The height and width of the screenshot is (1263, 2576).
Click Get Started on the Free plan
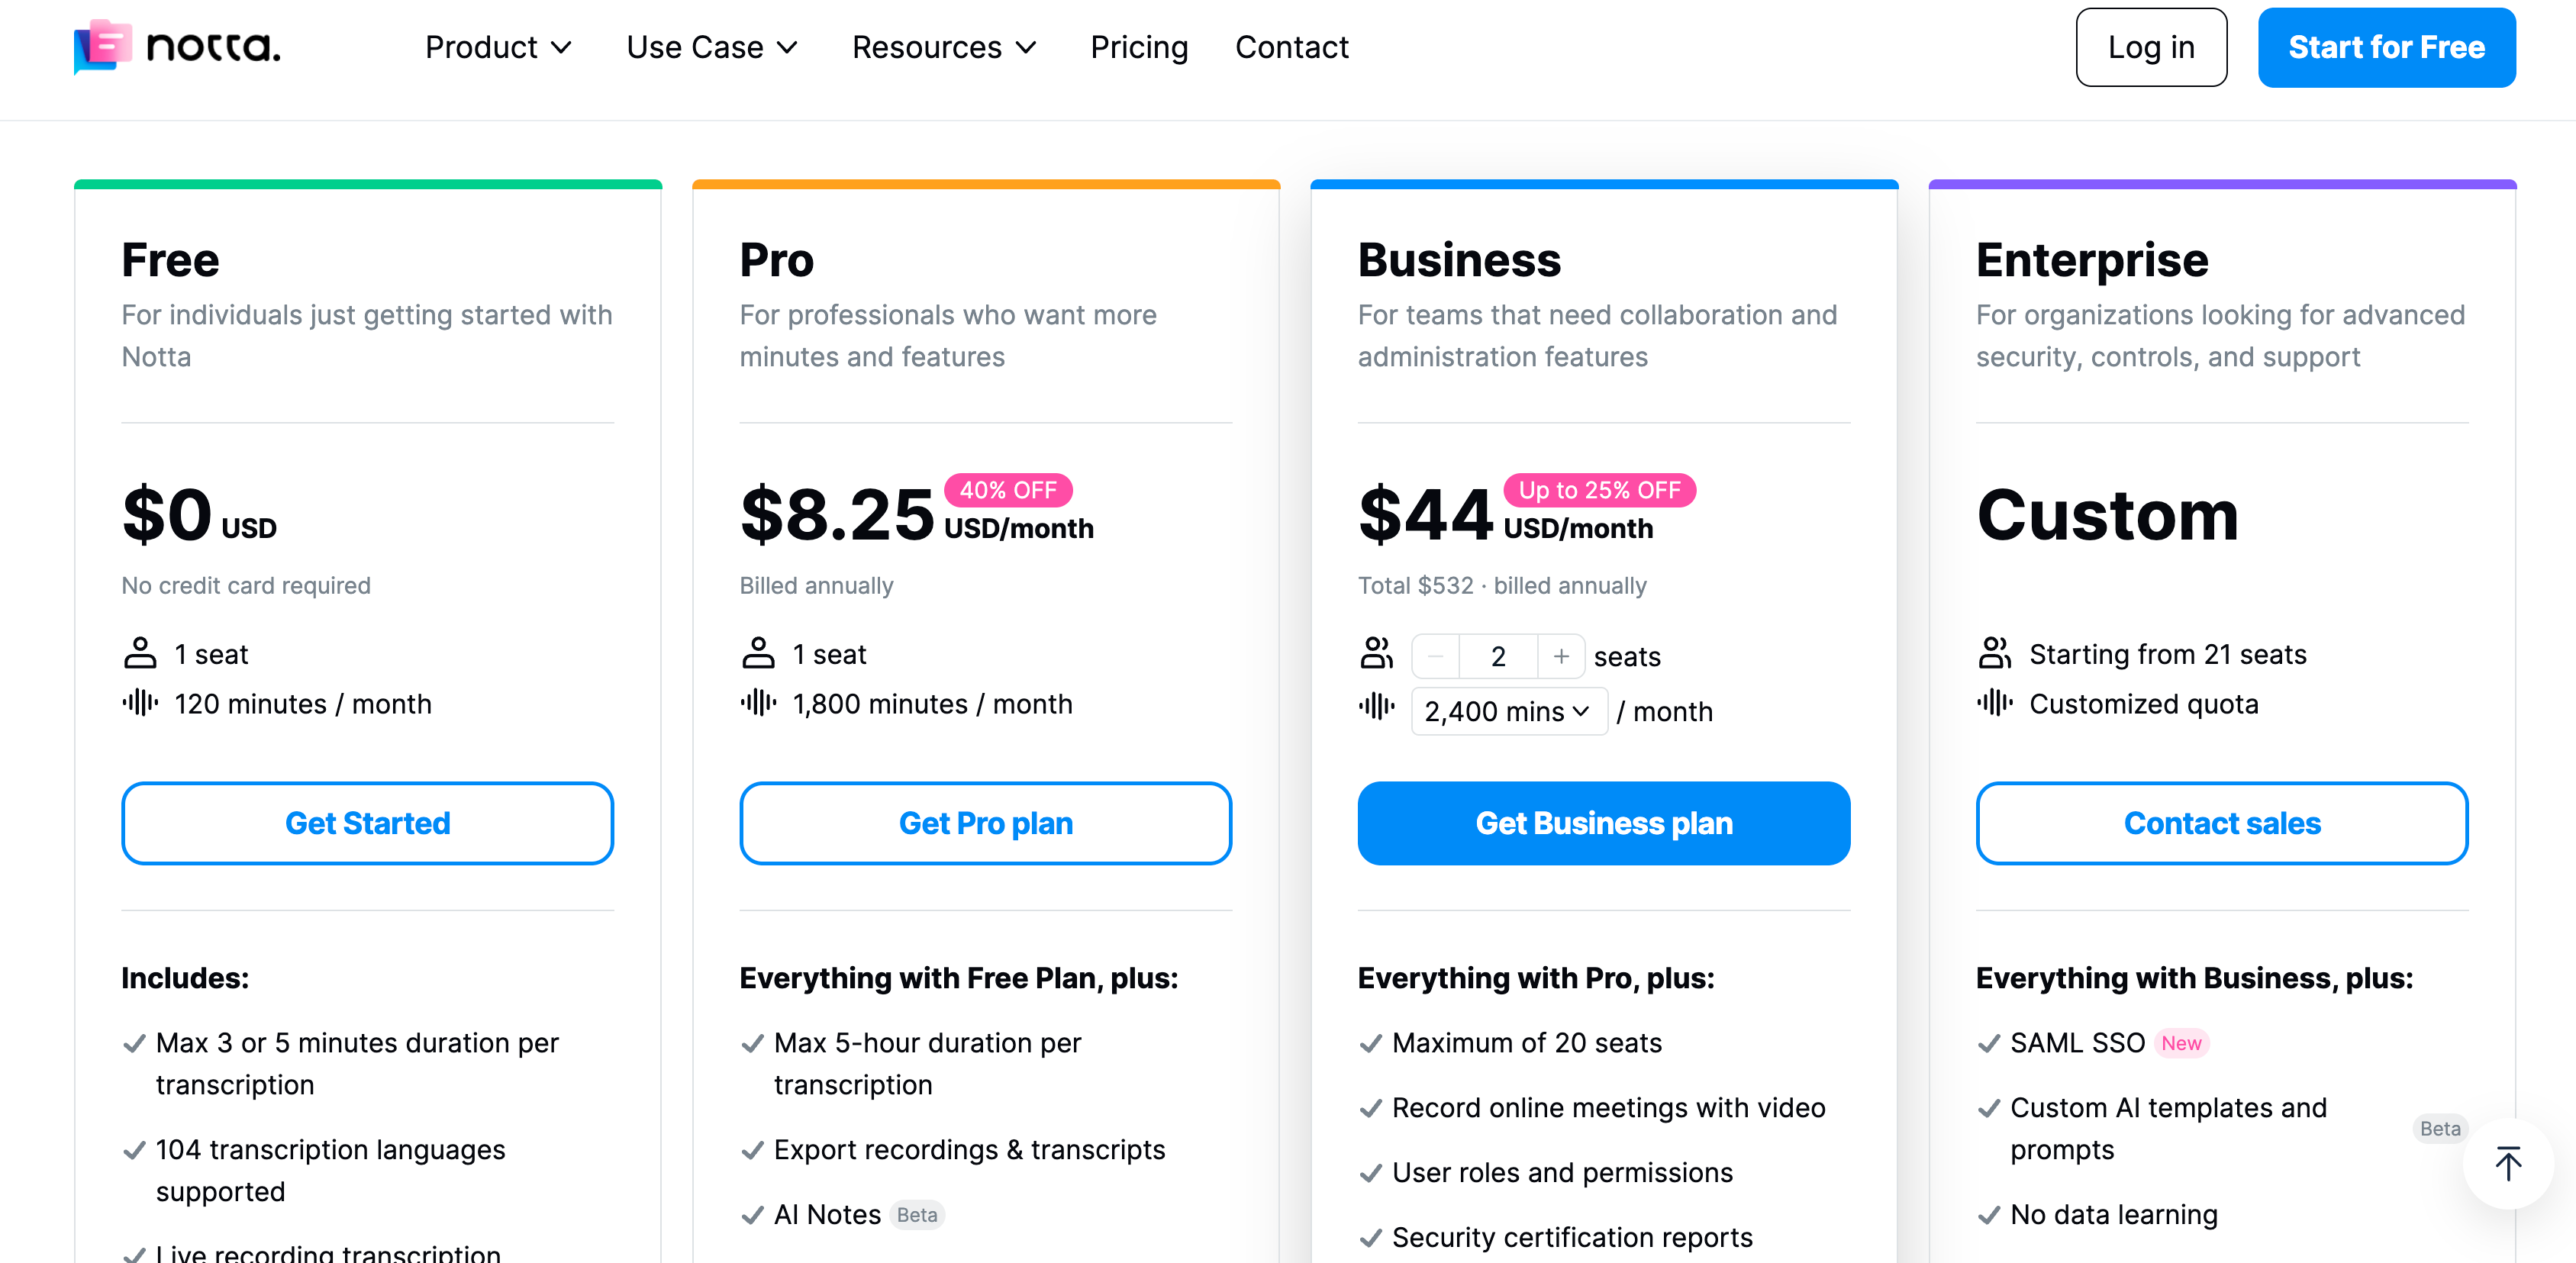coord(368,823)
